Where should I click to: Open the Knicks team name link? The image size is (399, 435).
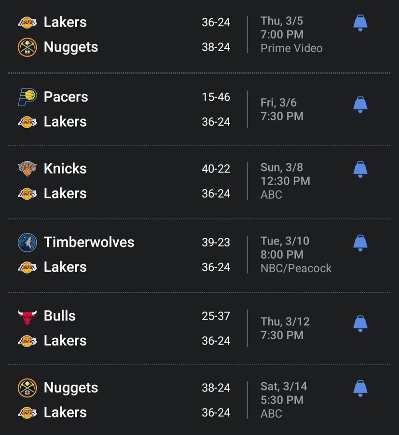(x=65, y=169)
